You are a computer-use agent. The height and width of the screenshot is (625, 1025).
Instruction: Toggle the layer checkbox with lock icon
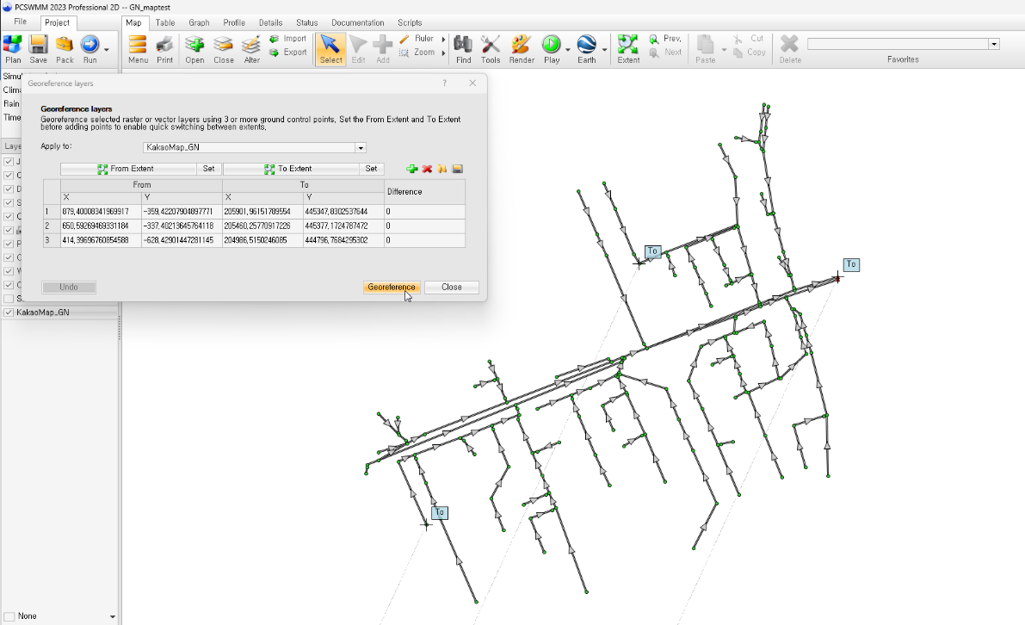tap(9, 230)
